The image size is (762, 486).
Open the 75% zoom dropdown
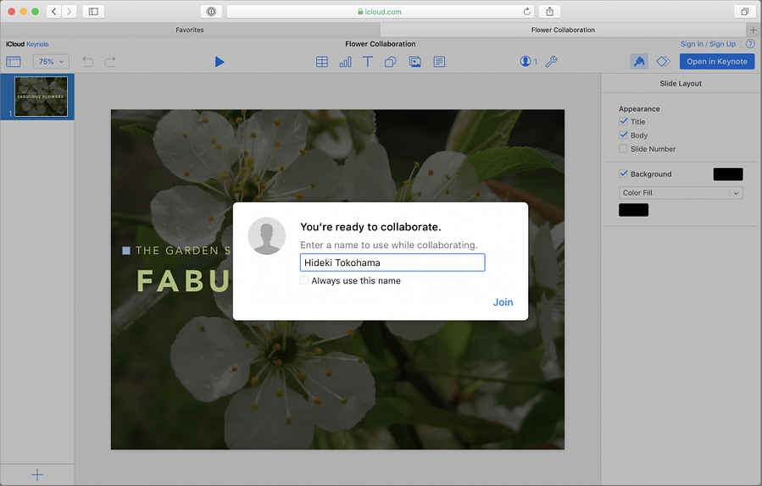(51, 62)
